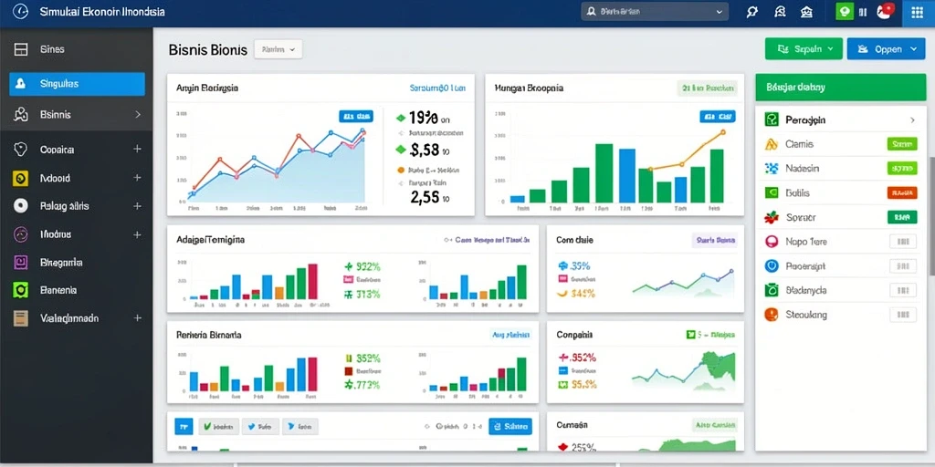Toggle the Nopo Tore switch
935x467 pixels.
tap(902, 241)
